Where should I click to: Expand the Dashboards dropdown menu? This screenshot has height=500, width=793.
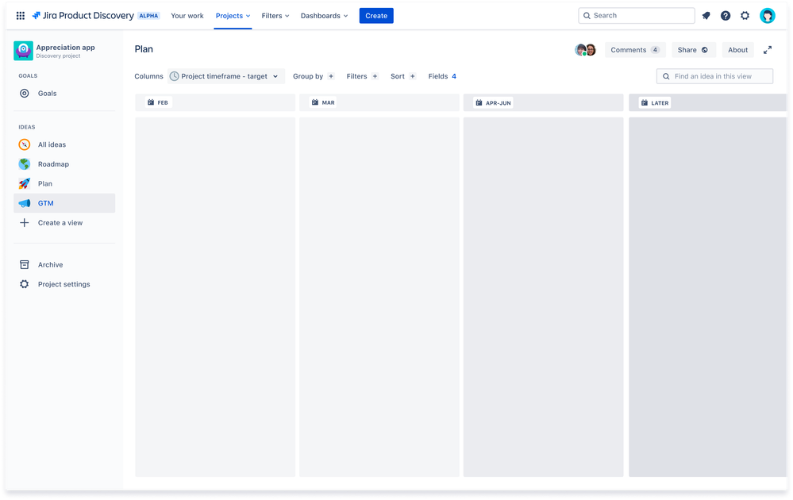tap(324, 16)
